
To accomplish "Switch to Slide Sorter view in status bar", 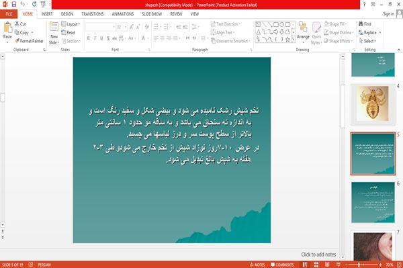I will tap(316, 265).
